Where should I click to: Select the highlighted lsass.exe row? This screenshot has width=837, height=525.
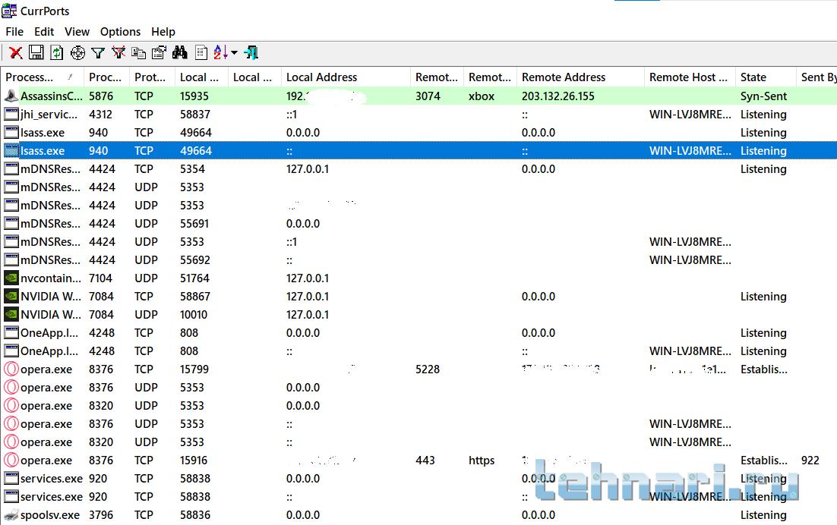tap(418, 150)
